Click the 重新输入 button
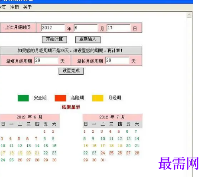 coord(88,39)
